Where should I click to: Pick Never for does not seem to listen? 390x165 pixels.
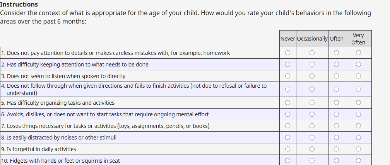coord(287,76)
